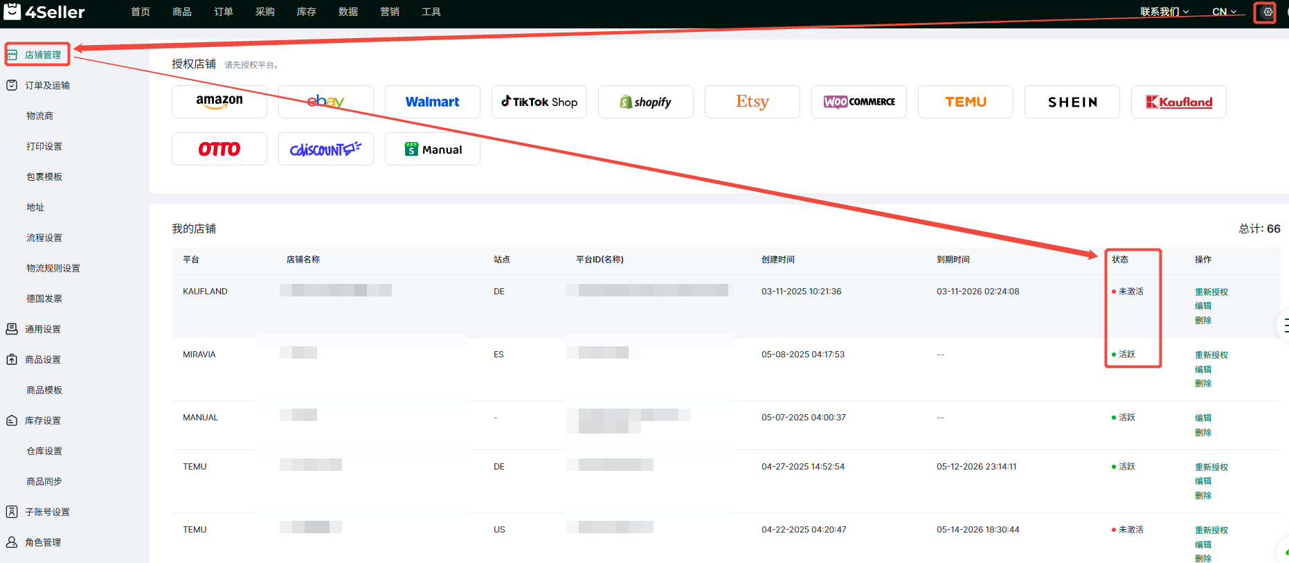Click the 订单及运输 sidebar icon
The width and height of the screenshot is (1289, 563).
point(12,85)
